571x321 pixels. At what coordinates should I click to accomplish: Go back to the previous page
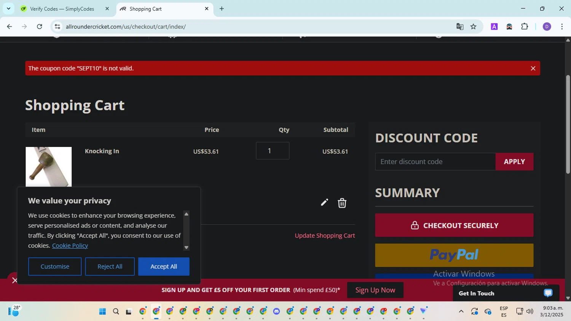tap(10, 27)
